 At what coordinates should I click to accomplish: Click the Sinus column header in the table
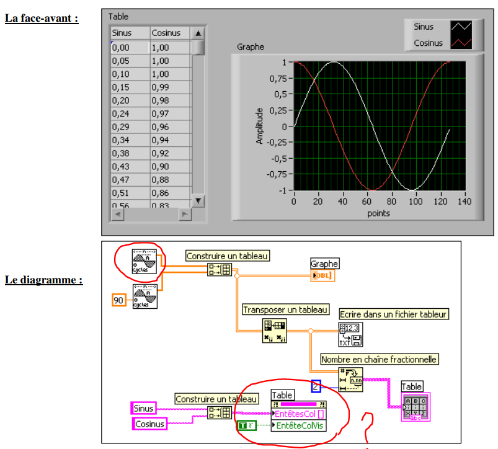130,33
